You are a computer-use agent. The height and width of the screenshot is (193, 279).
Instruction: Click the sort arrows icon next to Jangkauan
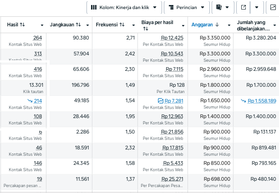78,25
